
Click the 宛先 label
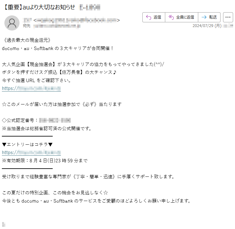[x=27, y=26]
